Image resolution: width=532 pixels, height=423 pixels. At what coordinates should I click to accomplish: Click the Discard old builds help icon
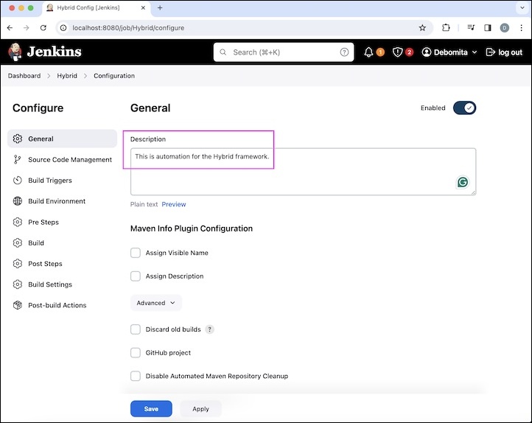tap(210, 329)
